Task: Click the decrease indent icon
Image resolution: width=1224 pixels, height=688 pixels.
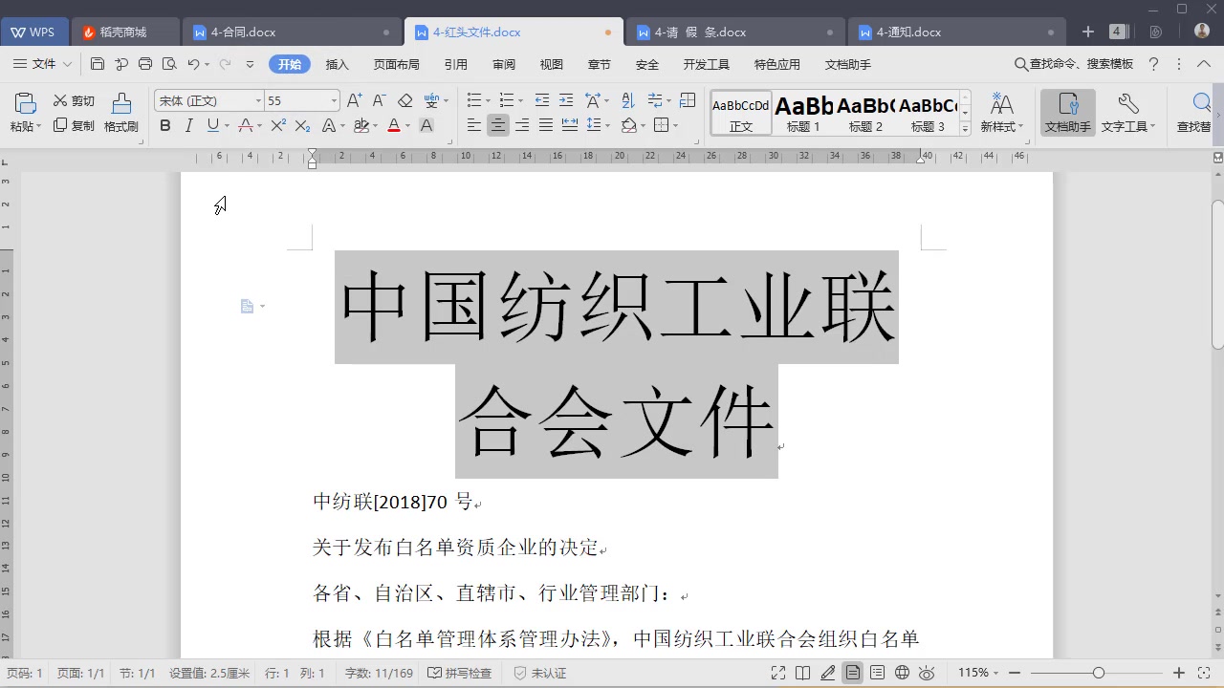Action: (x=542, y=100)
